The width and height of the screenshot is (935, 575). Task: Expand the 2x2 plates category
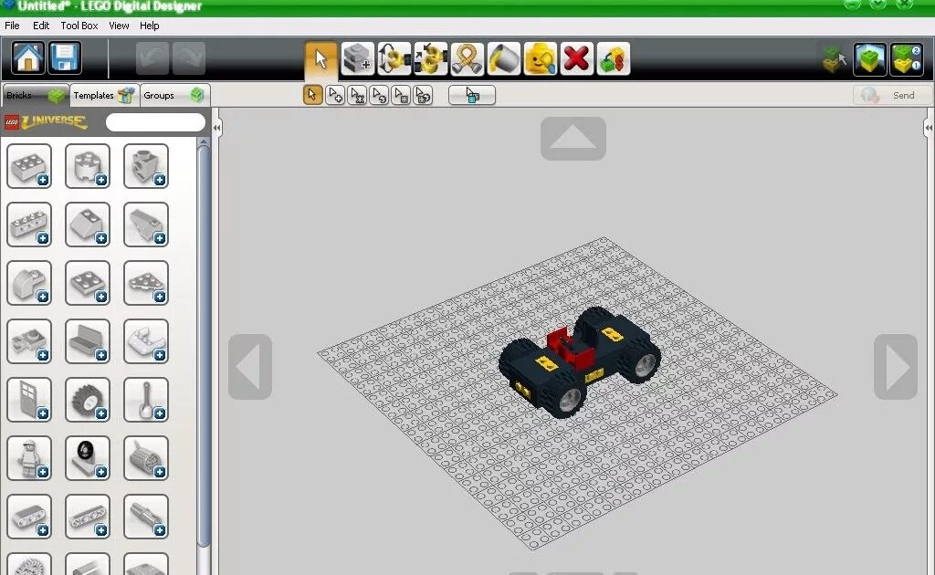point(88,283)
